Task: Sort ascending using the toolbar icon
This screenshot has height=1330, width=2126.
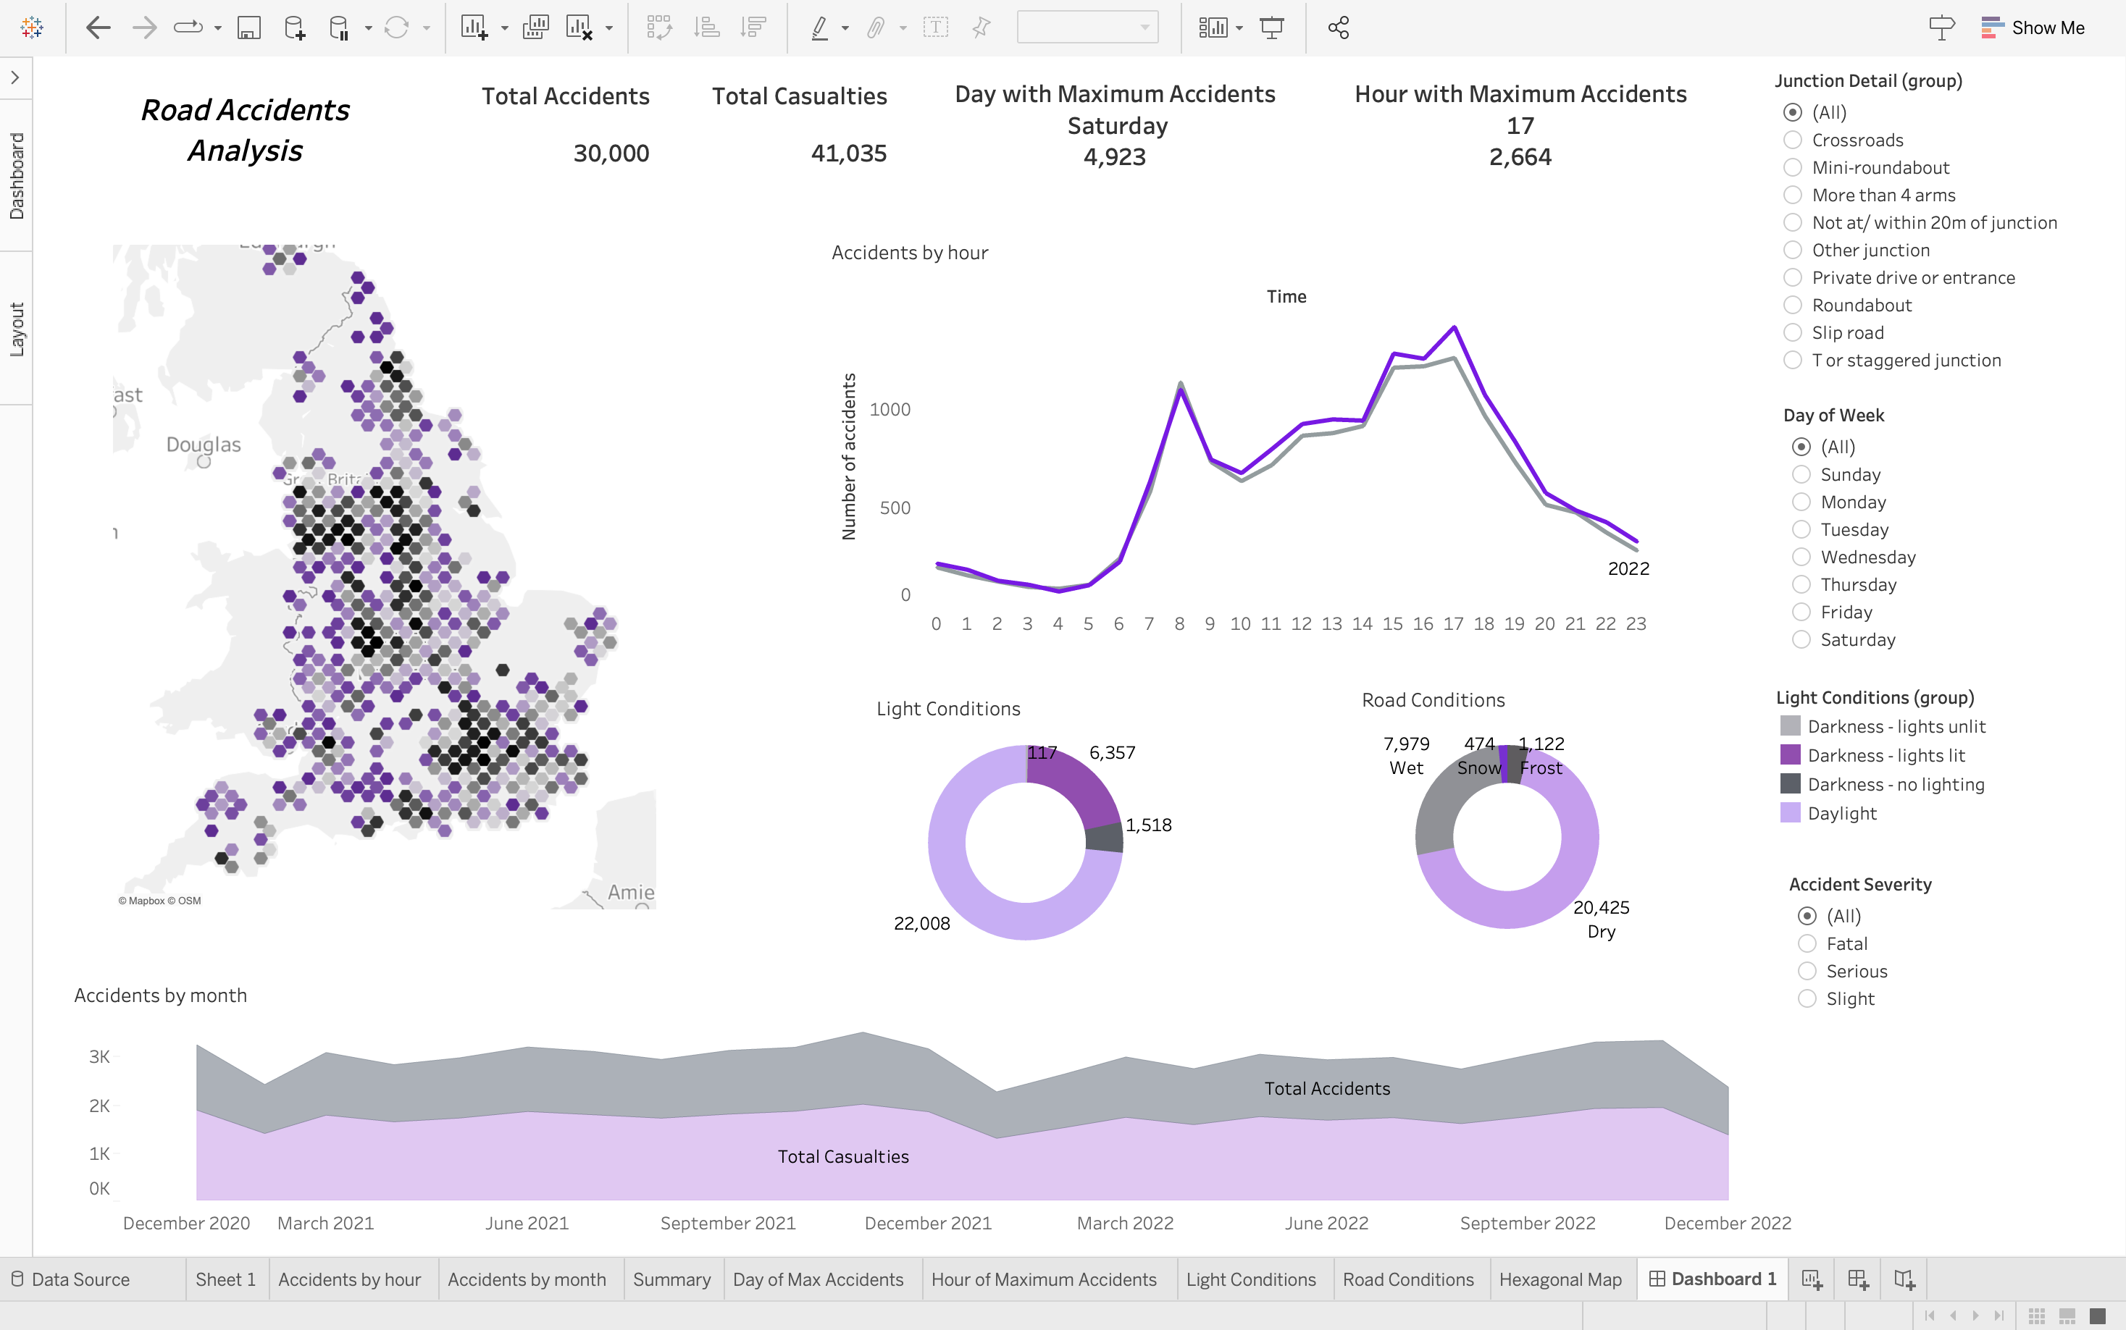Action: pos(706,28)
